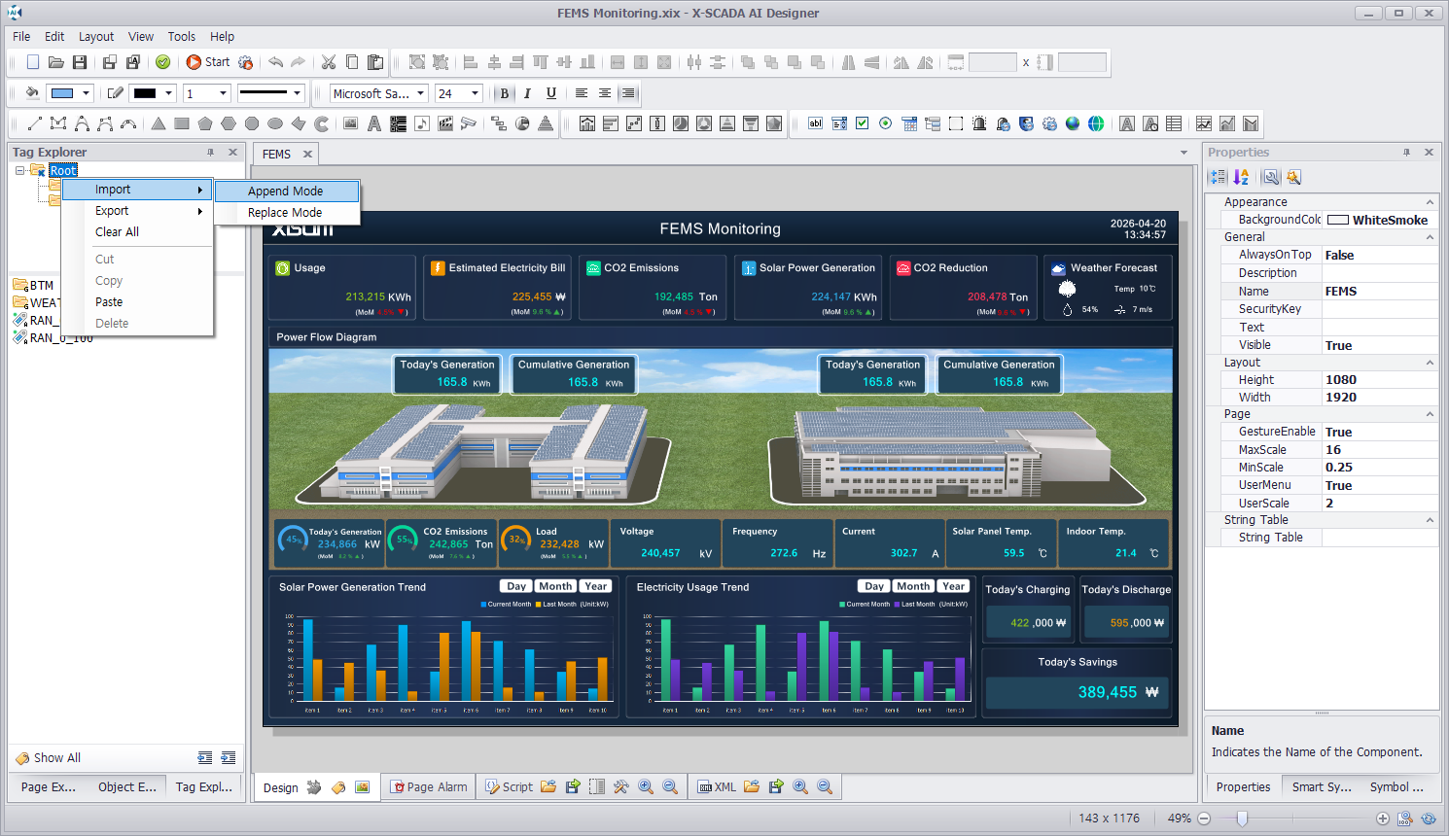
Task: Open the font family dropdown
Action: pyautogui.click(x=421, y=93)
